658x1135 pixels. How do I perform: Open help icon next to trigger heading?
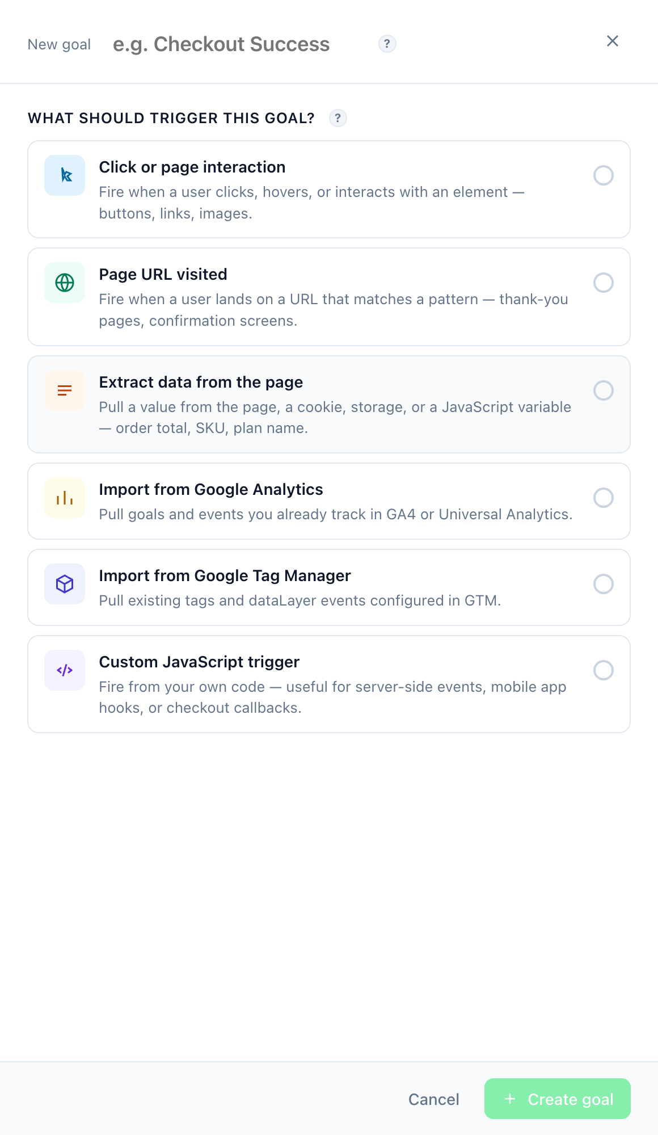click(x=338, y=118)
